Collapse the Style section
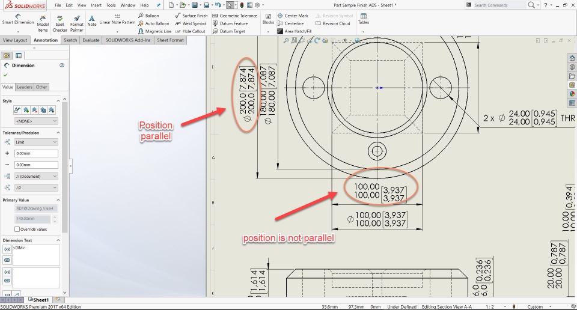The width and height of the screenshot is (577, 310). [x=58, y=101]
